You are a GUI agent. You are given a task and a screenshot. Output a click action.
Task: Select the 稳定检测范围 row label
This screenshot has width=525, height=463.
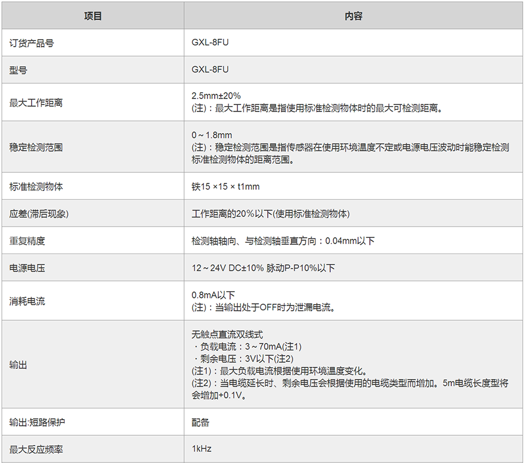tap(36, 147)
